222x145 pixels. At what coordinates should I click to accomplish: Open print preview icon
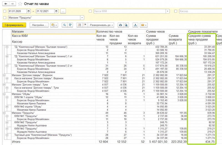pos(126,25)
